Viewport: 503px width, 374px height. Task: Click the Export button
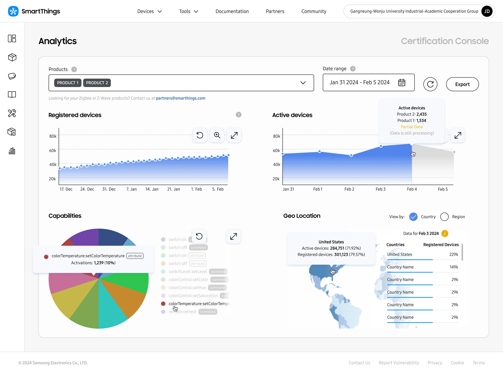coord(462,84)
